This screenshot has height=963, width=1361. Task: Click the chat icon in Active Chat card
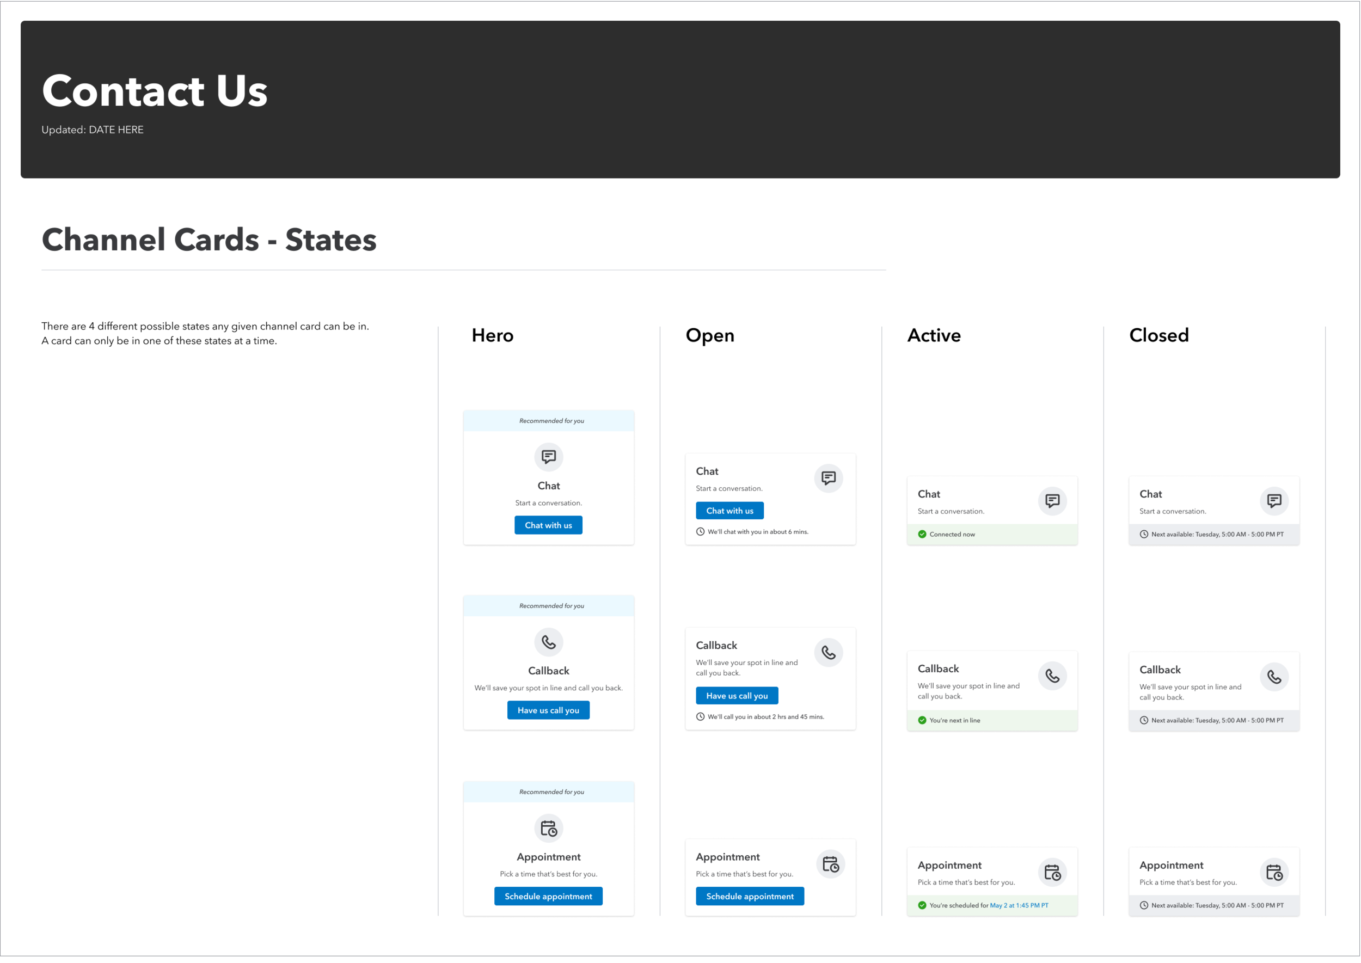[x=1052, y=501]
